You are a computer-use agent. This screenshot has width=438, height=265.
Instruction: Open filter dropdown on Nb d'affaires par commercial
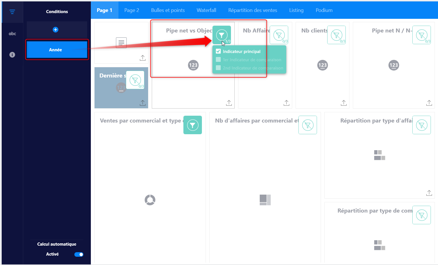308,125
